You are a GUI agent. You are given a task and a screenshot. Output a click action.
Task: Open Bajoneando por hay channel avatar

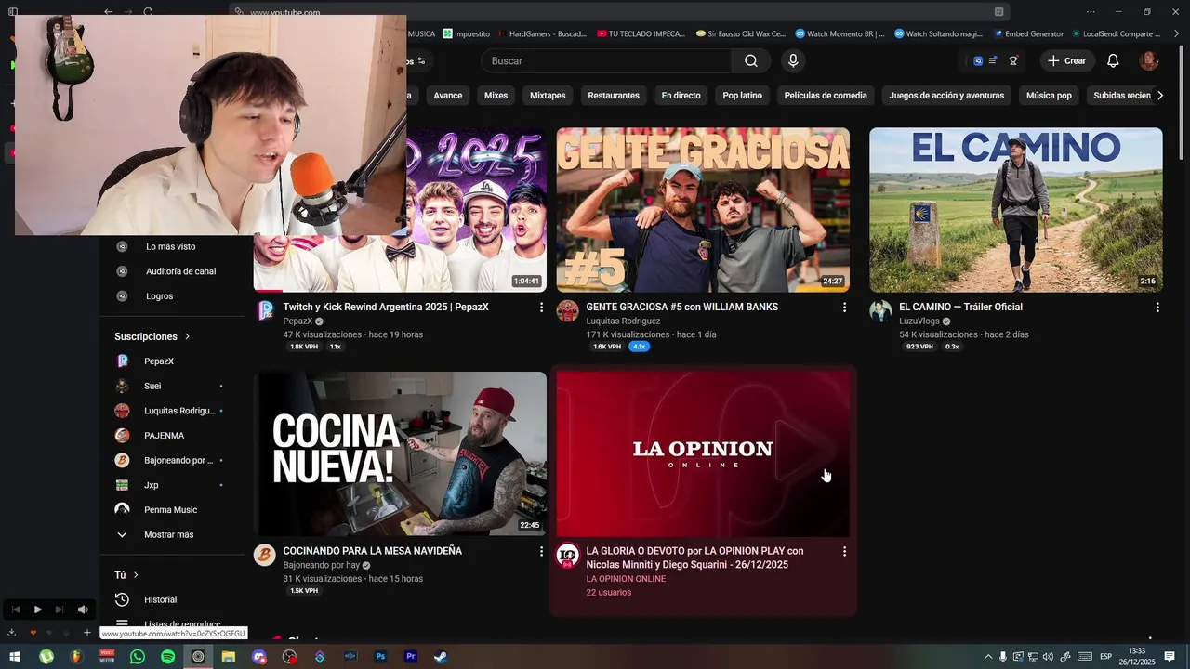tap(265, 555)
